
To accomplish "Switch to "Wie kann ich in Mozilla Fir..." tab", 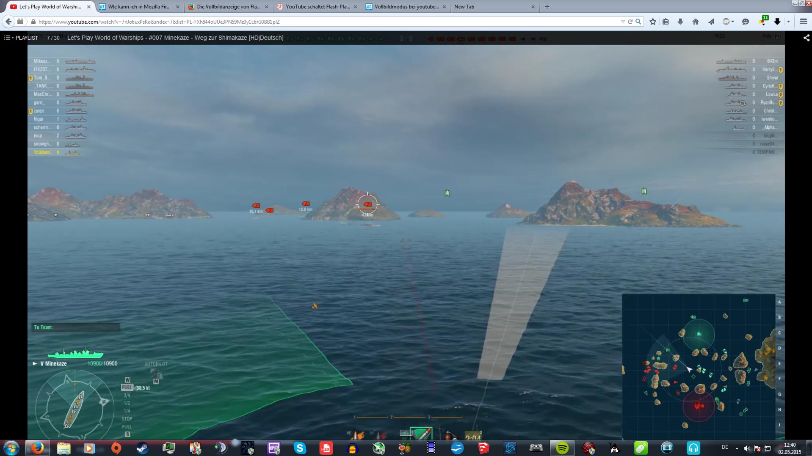I will click(139, 7).
